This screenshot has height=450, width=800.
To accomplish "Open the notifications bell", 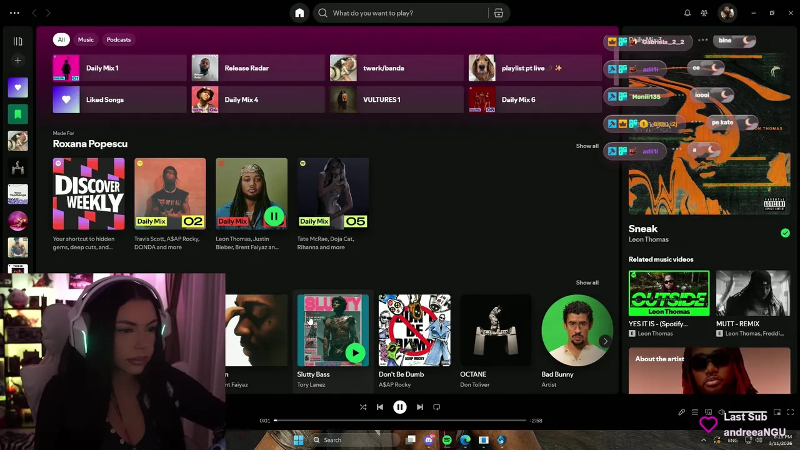I will coord(687,13).
